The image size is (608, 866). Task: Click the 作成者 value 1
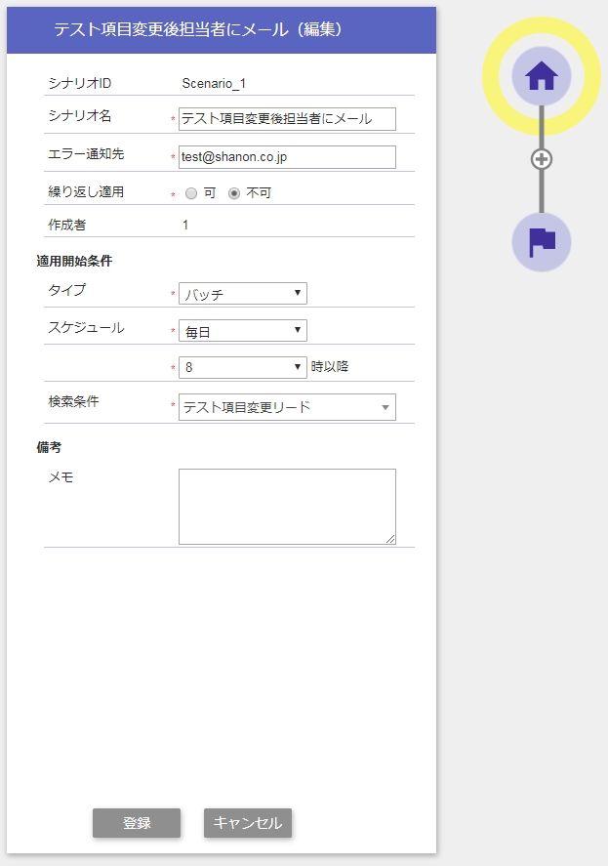(x=185, y=225)
